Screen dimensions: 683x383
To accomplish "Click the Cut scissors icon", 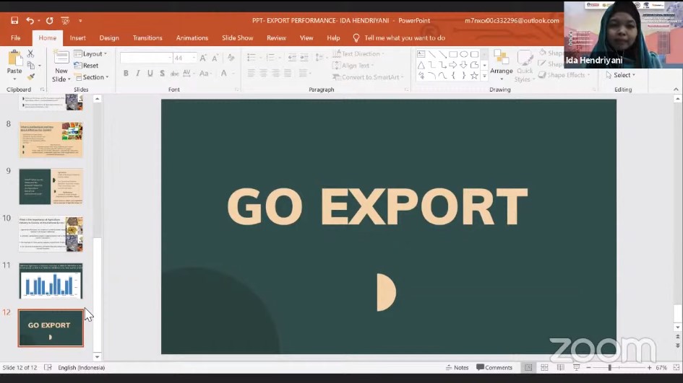I will pos(30,53).
